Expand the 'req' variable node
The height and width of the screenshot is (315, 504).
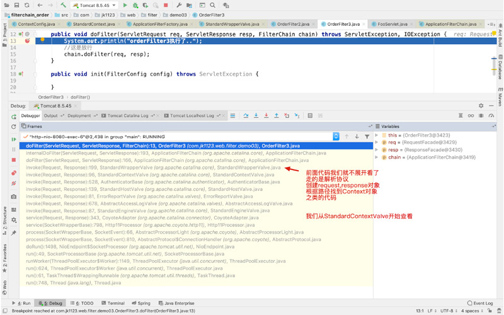377,142
